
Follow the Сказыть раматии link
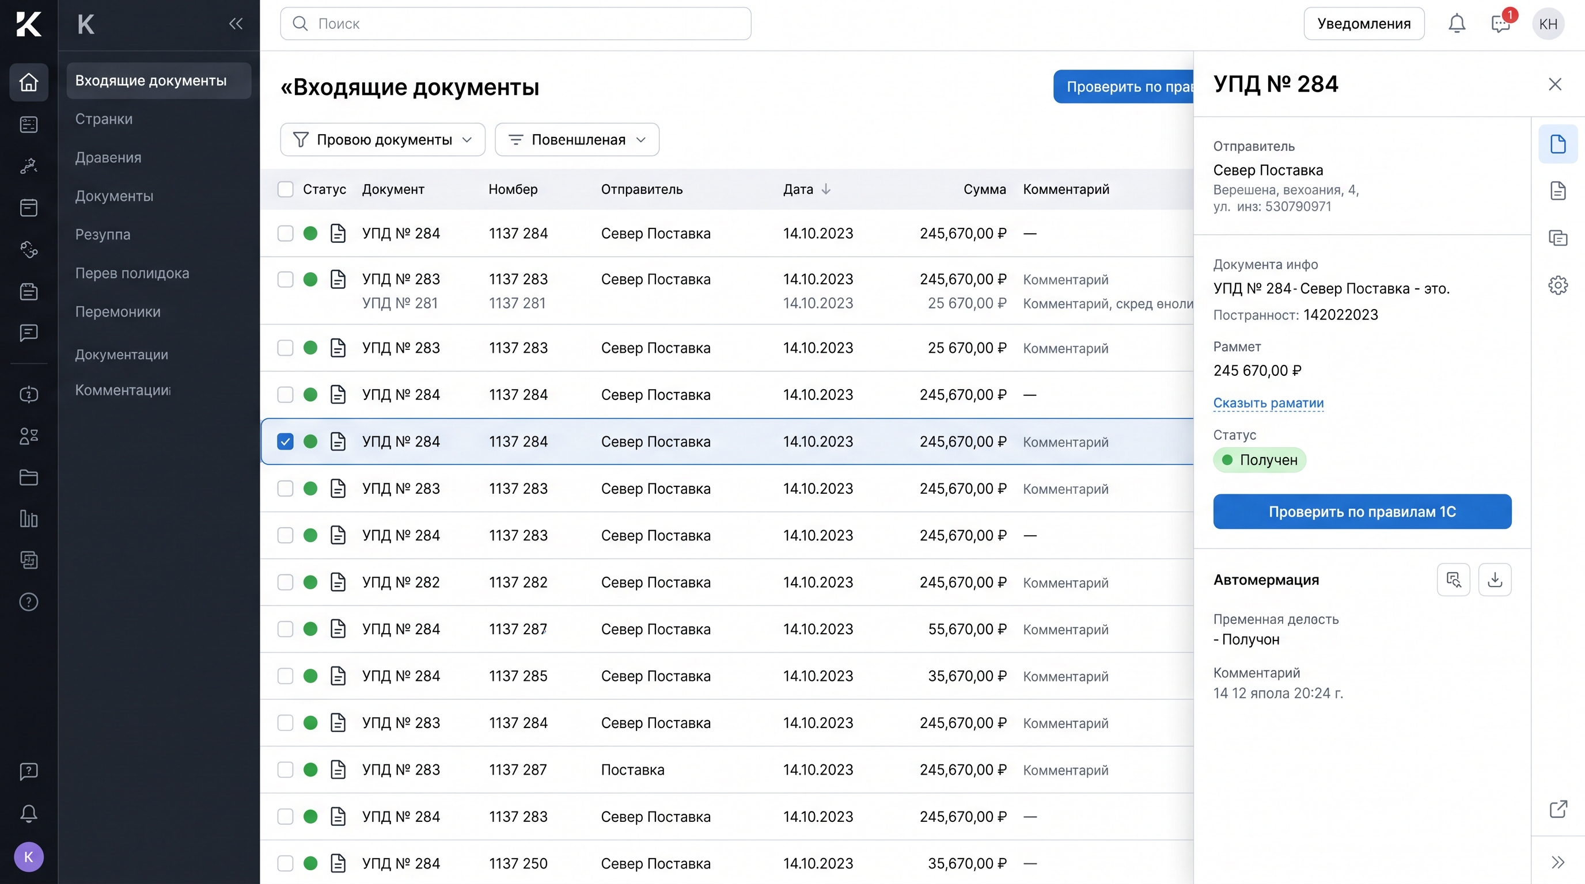pos(1269,403)
